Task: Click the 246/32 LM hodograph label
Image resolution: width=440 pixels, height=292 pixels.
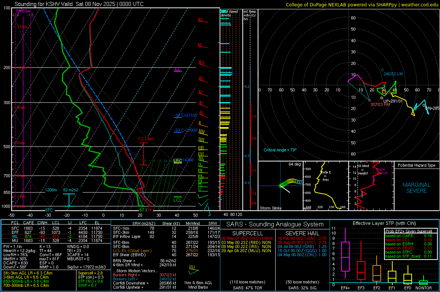Action: (x=393, y=74)
